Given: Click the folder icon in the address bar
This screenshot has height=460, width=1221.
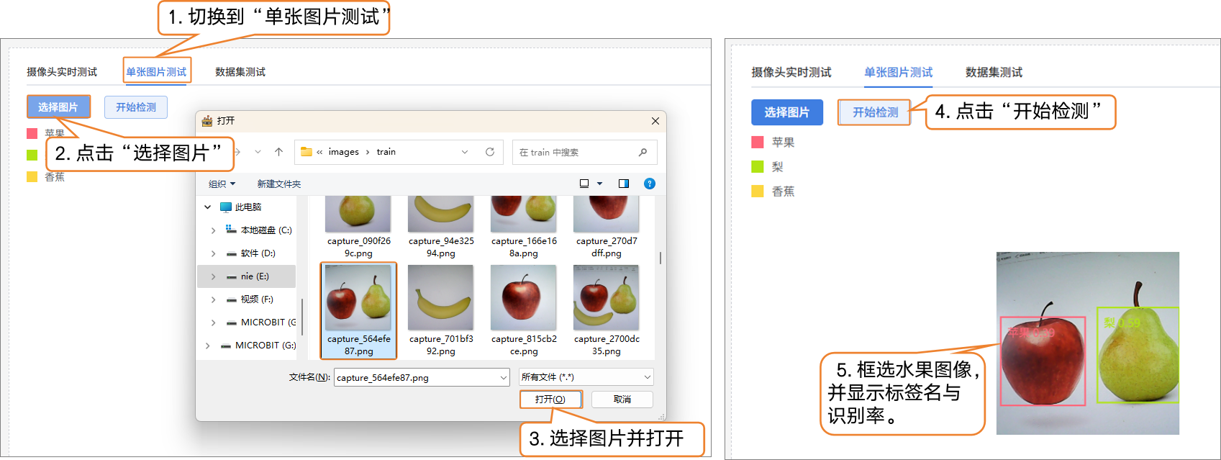Looking at the screenshot, I should pyautogui.click(x=307, y=152).
